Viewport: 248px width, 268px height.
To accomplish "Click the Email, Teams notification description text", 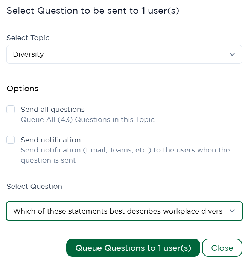I will point(125,150).
